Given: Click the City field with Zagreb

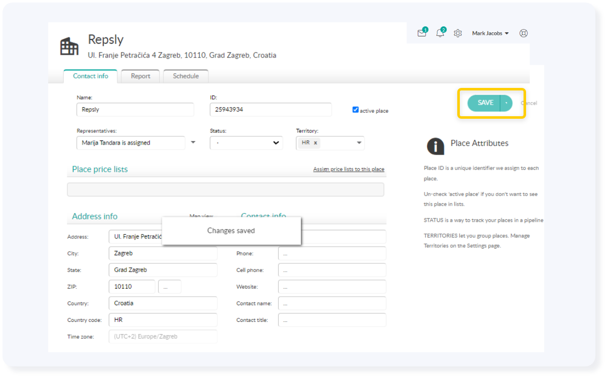Looking at the screenshot, I should tap(163, 254).
